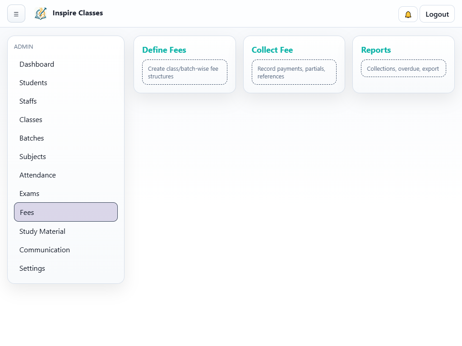
Task: Open the Define Fees card
Action: coord(185,64)
